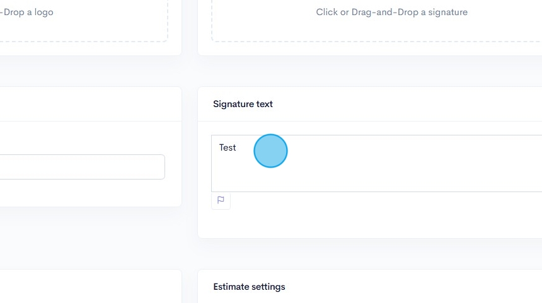Place the cursor right after 'Test' in the signature text
Viewport: 542px width, 303px height.
coord(237,147)
